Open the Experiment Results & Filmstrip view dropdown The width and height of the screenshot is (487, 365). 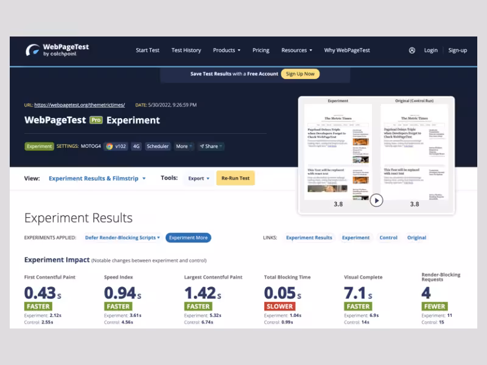(x=97, y=178)
